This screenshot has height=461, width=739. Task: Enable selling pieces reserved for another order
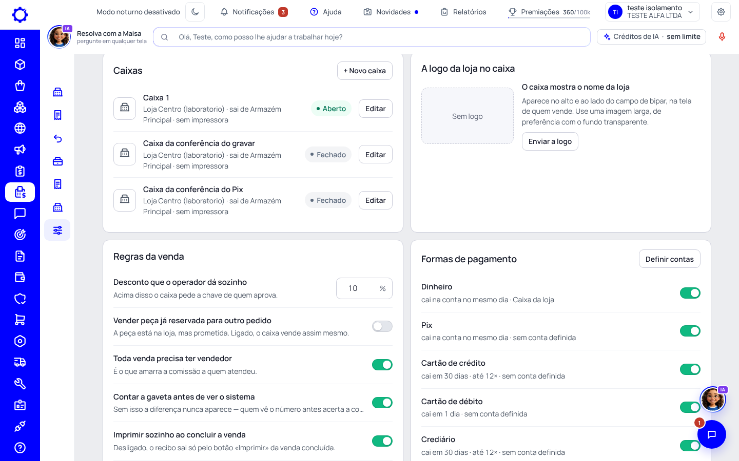tap(382, 326)
